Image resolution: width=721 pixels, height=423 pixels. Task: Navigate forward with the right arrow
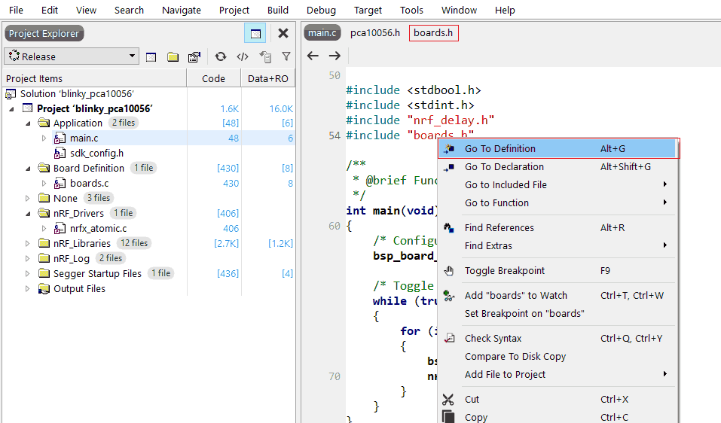tap(335, 56)
